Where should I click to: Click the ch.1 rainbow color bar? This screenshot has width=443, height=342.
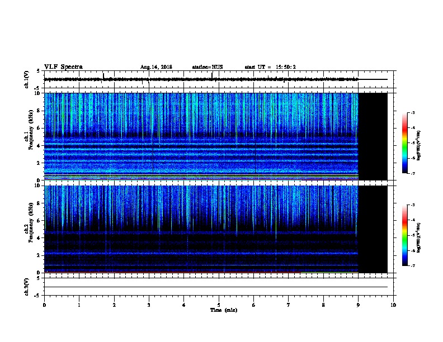pos(404,143)
